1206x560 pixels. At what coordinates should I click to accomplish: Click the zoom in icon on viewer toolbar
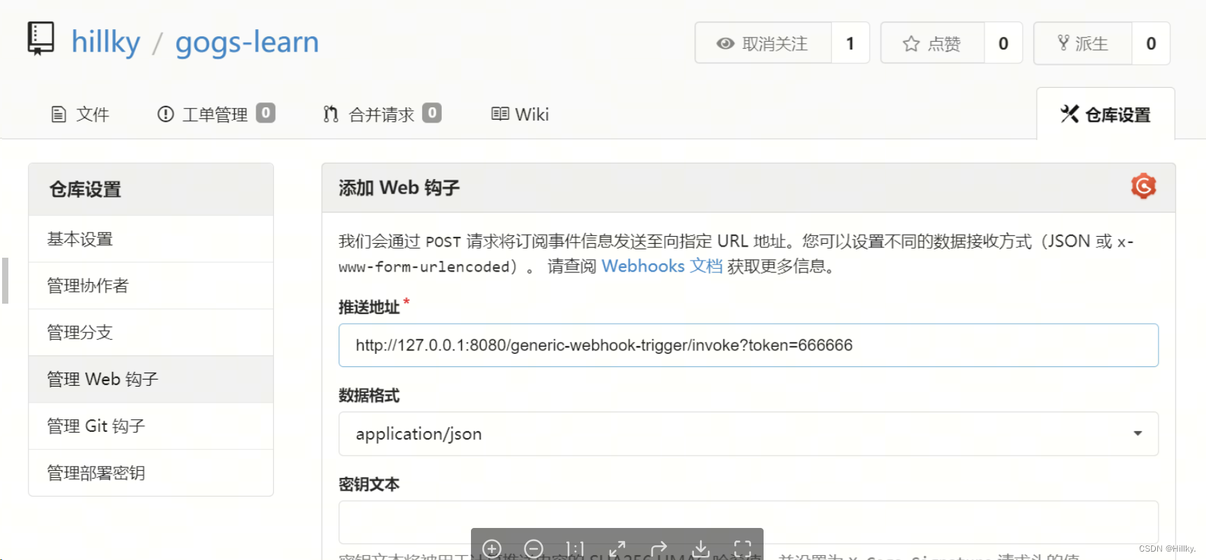pyautogui.click(x=492, y=549)
